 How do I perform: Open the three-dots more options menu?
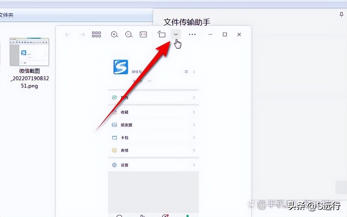click(192, 34)
